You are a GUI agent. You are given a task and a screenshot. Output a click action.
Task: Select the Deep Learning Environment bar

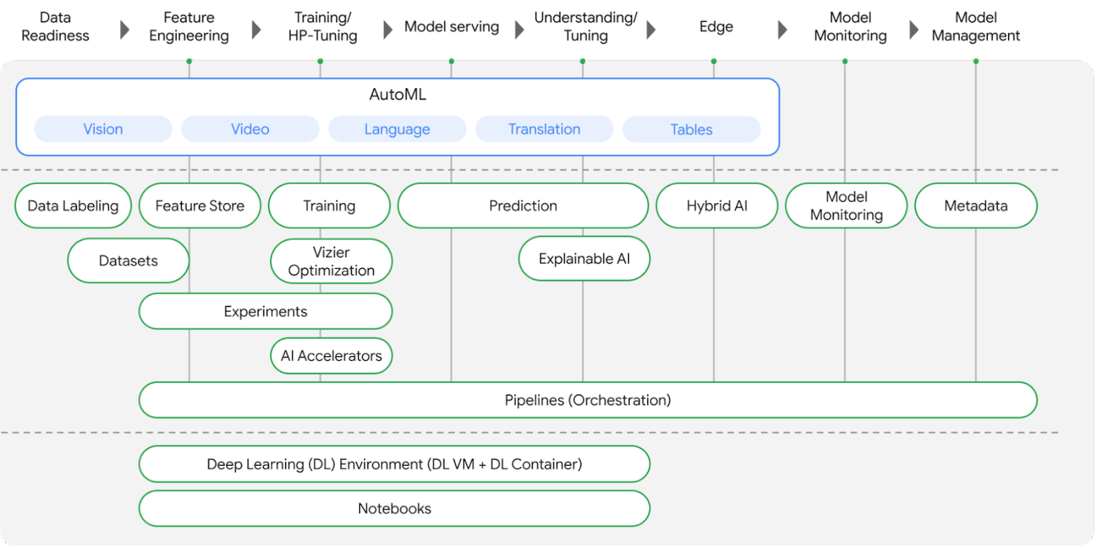pyautogui.click(x=394, y=464)
